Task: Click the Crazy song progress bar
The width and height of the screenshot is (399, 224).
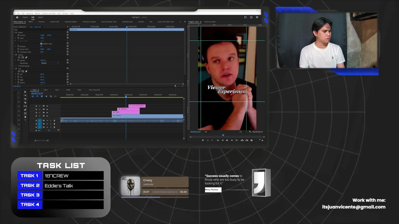Action: (155, 197)
